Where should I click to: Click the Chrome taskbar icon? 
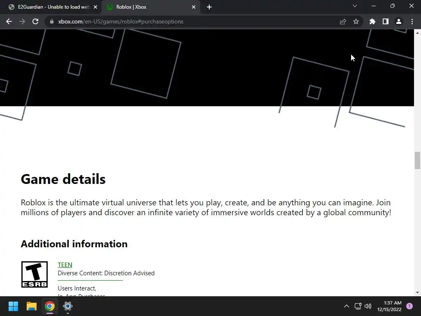(50, 306)
